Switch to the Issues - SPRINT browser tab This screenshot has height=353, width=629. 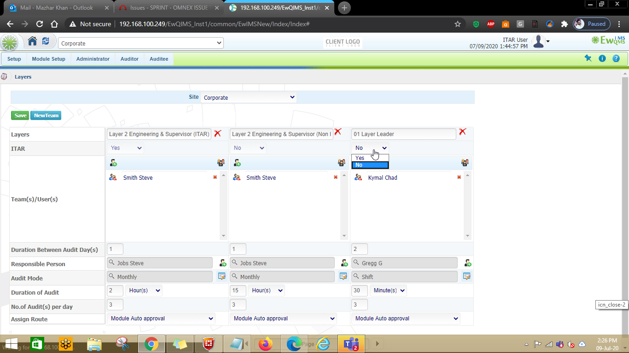click(168, 8)
